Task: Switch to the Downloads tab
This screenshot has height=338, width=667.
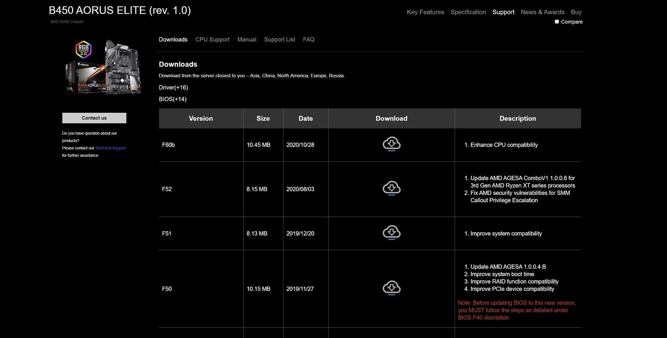Action: (x=173, y=39)
